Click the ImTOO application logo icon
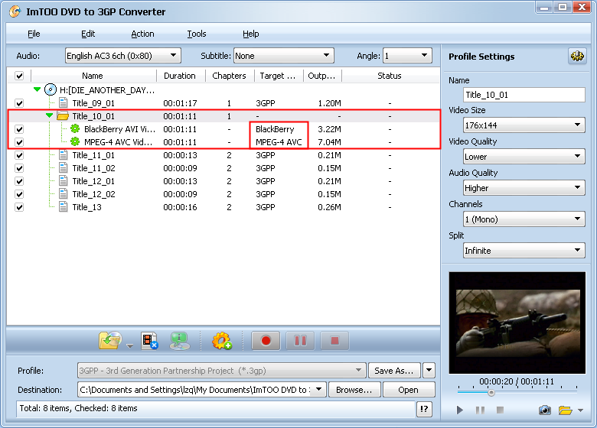The height and width of the screenshot is (428, 597). point(15,11)
